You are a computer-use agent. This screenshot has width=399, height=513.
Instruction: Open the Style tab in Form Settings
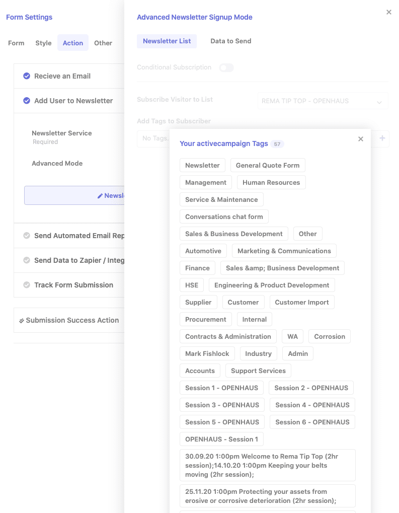pos(43,43)
